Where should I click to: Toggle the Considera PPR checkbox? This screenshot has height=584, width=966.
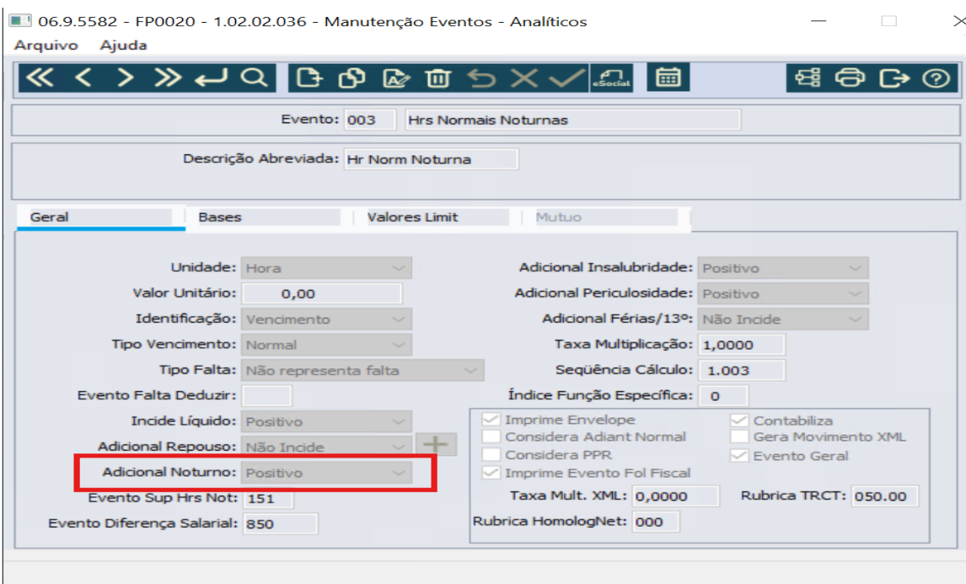(x=491, y=454)
